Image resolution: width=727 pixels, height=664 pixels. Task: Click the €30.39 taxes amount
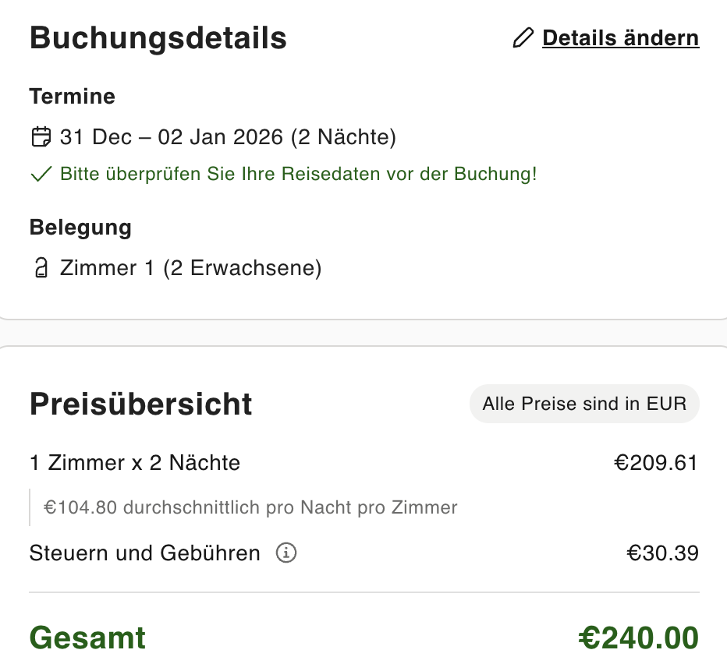click(x=662, y=553)
